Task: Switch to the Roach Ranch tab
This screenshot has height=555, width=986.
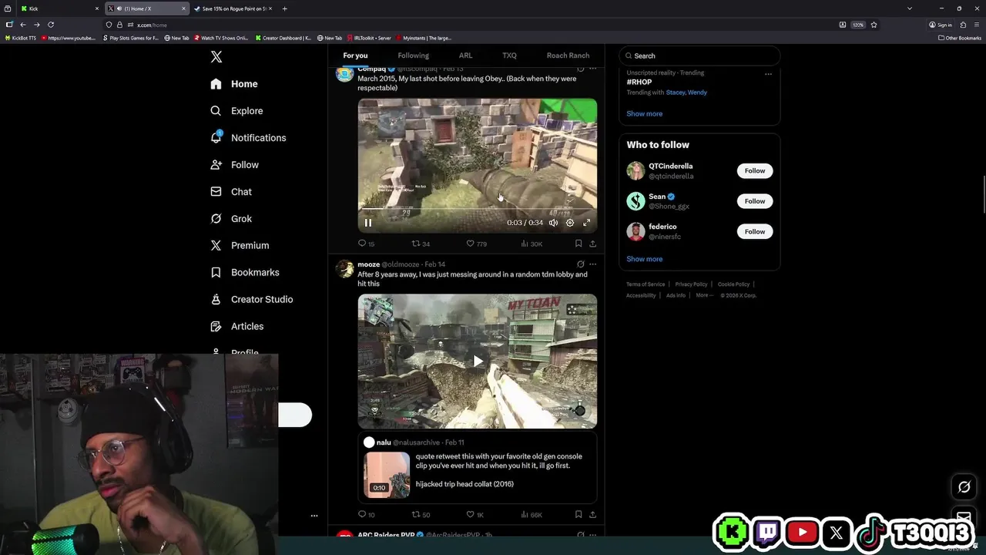Action: point(568,55)
